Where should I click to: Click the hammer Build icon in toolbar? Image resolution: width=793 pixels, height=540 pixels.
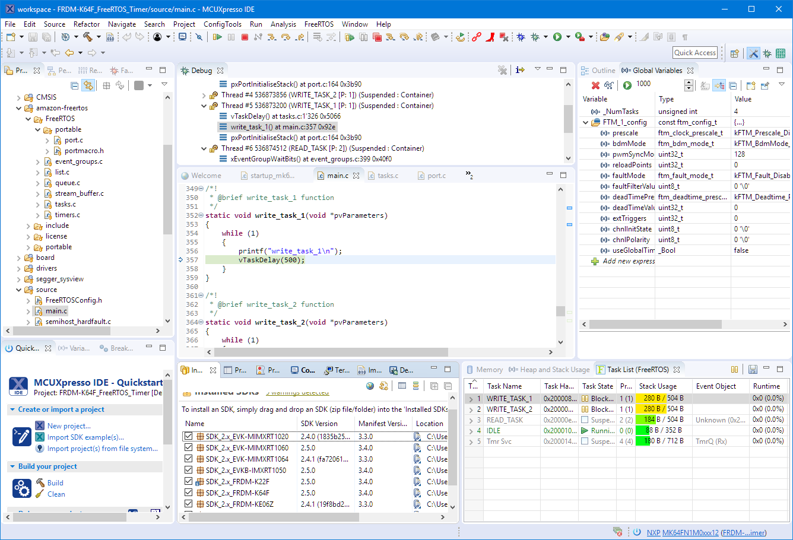(88, 37)
